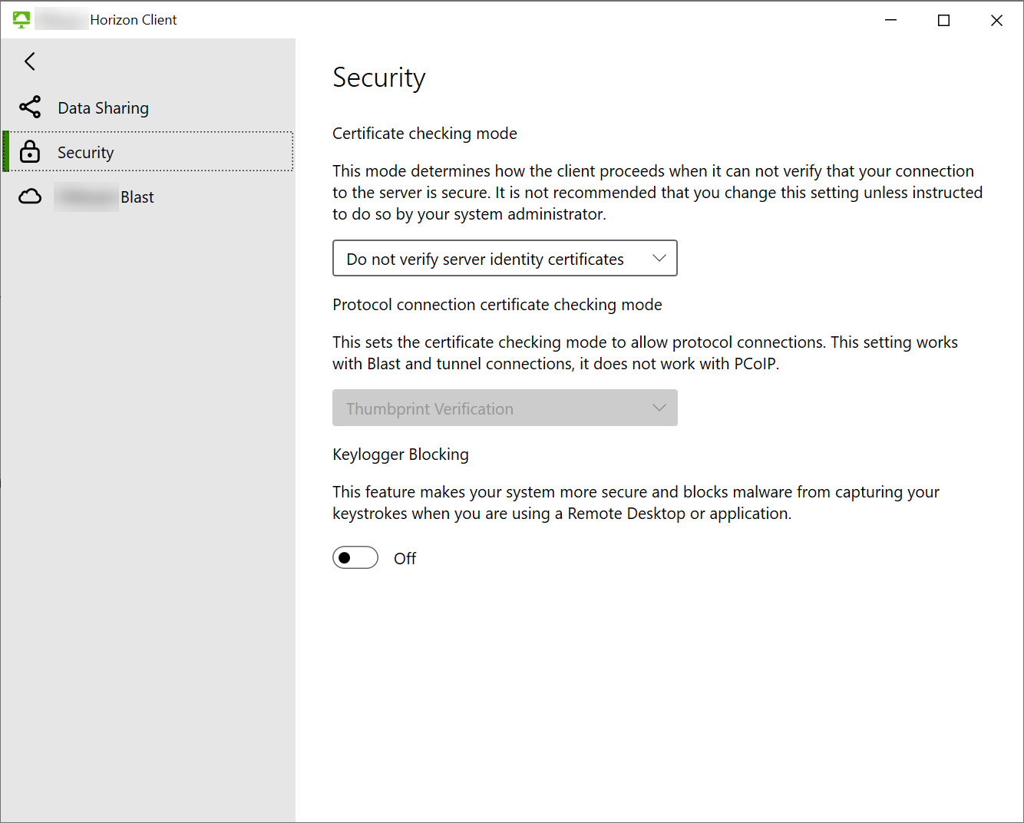Viewport: 1024px width, 823px height.
Task: Click the Data Sharing share icon
Action: tap(30, 107)
